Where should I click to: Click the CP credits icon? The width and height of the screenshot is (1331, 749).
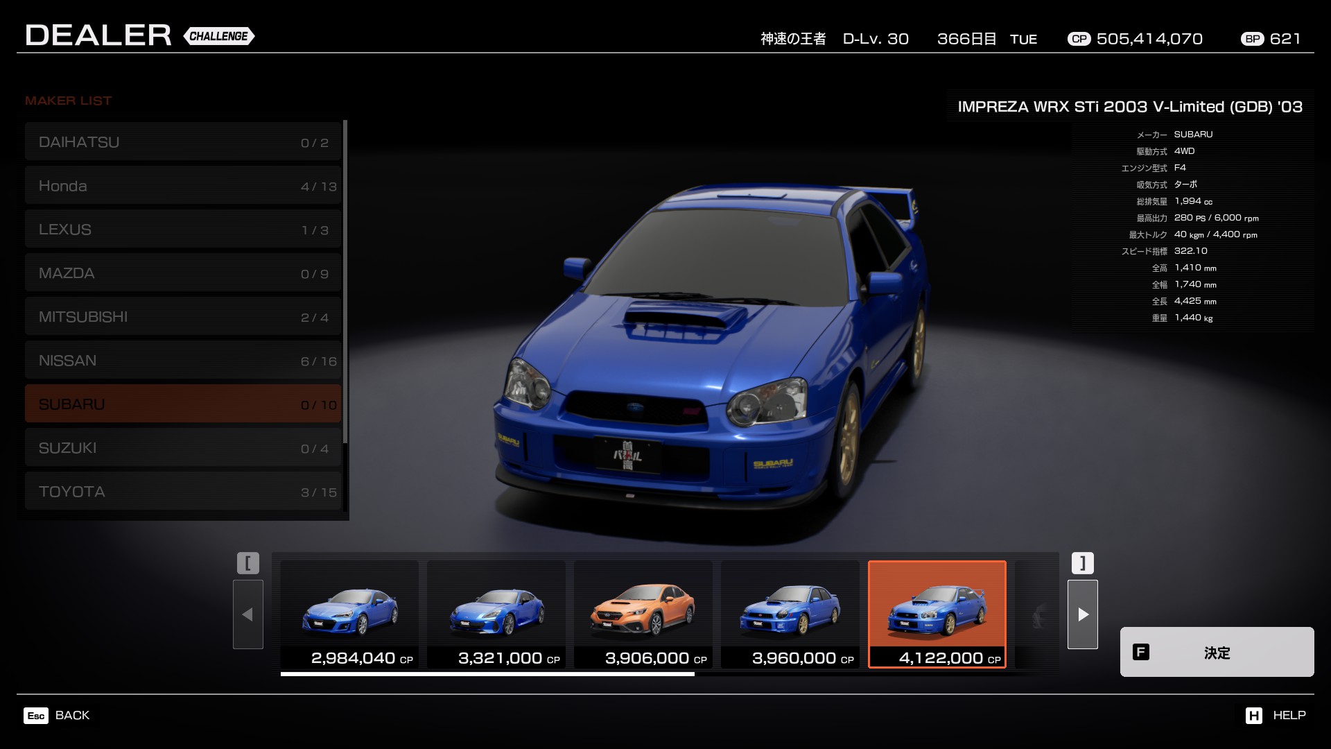(x=1079, y=40)
